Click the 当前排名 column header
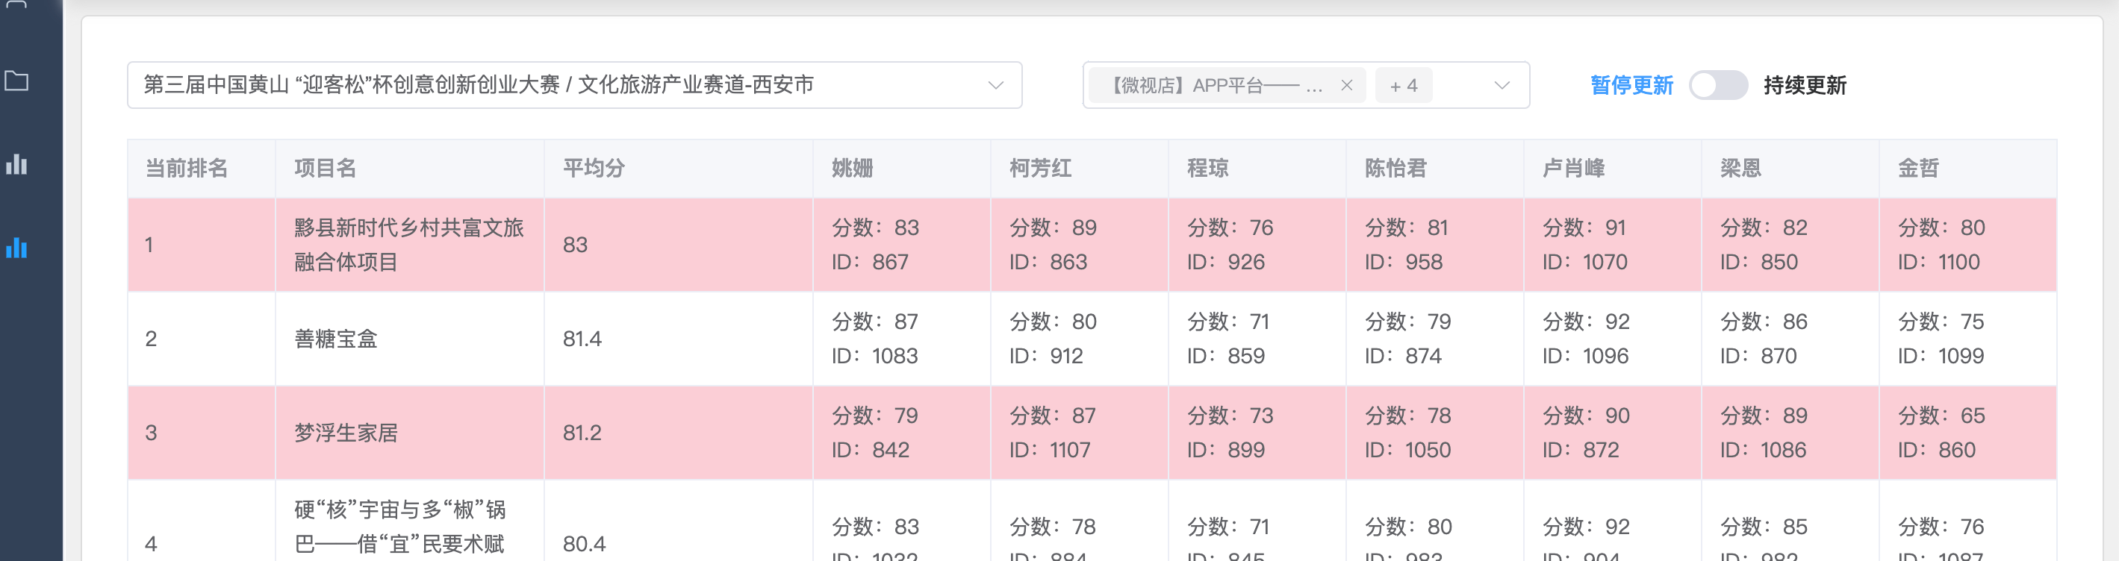Image resolution: width=2119 pixels, height=561 pixels. [x=187, y=169]
